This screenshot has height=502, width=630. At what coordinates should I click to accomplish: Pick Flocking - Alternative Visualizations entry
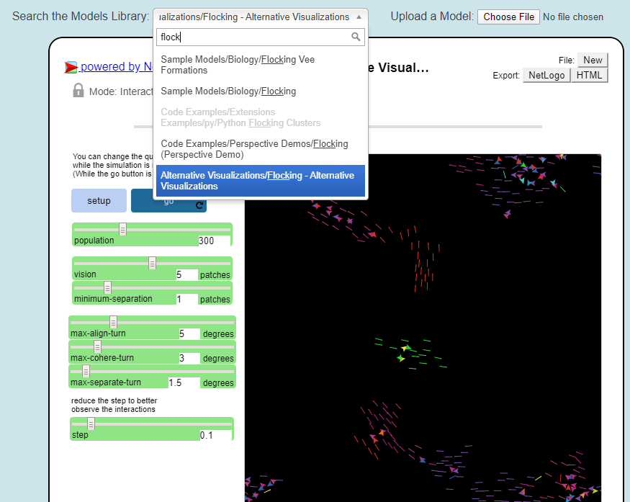pos(257,181)
